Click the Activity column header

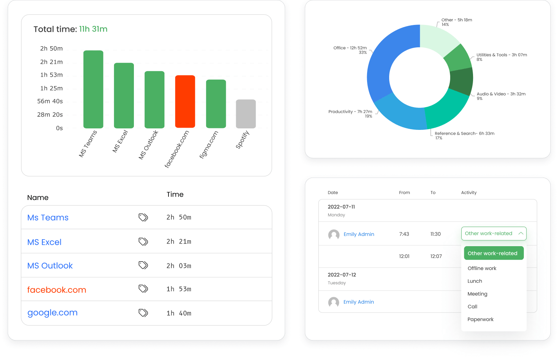click(469, 193)
